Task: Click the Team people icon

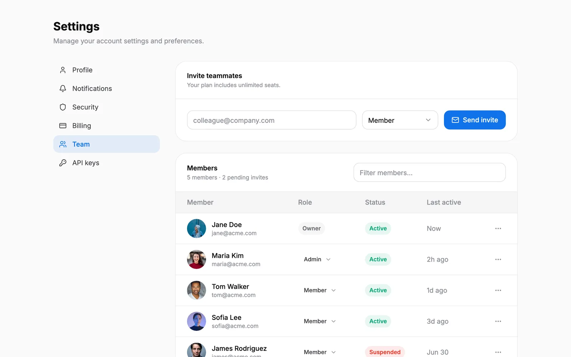Action: tap(63, 144)
